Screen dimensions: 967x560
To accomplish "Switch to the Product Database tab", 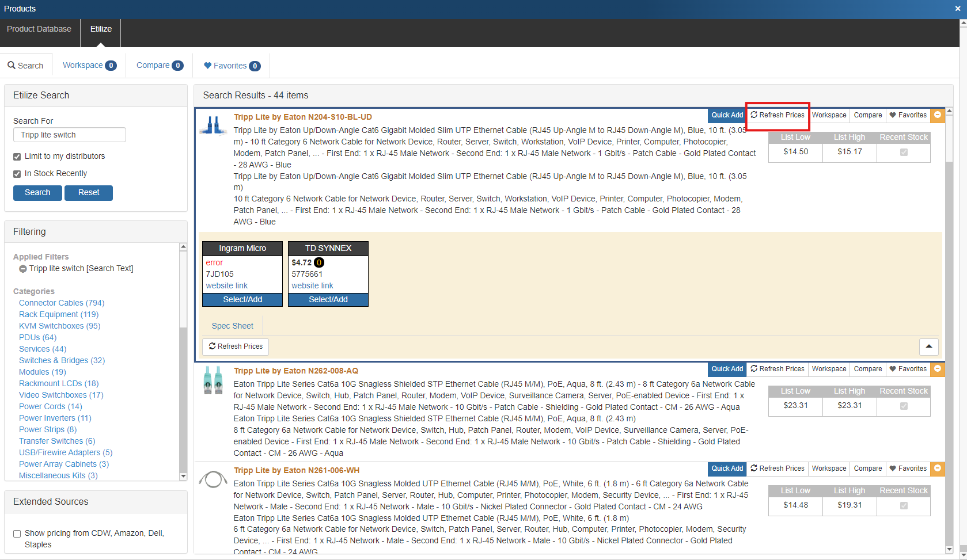I will pos(39,29).
